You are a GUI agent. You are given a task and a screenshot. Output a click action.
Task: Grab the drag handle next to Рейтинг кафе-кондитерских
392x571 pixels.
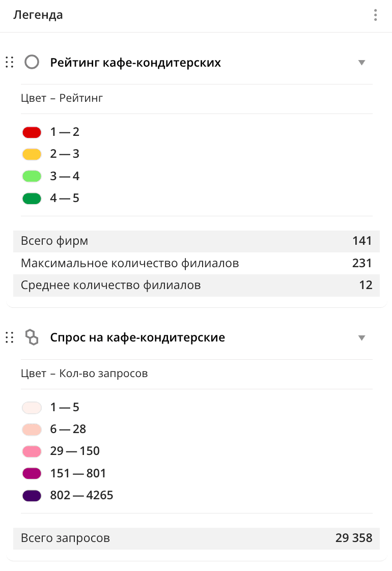9,62
